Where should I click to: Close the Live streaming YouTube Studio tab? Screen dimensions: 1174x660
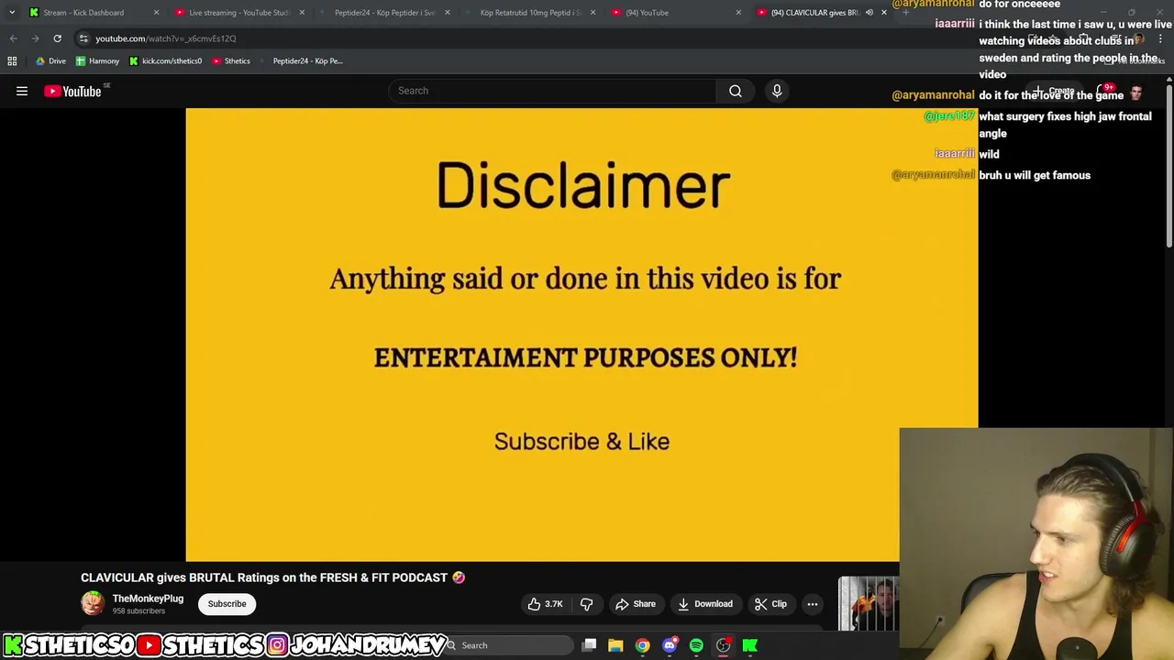pyautogui.click(x=302, y=13)
